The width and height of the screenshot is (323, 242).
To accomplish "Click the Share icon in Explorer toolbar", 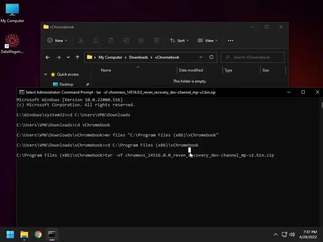I will [141, 41].
